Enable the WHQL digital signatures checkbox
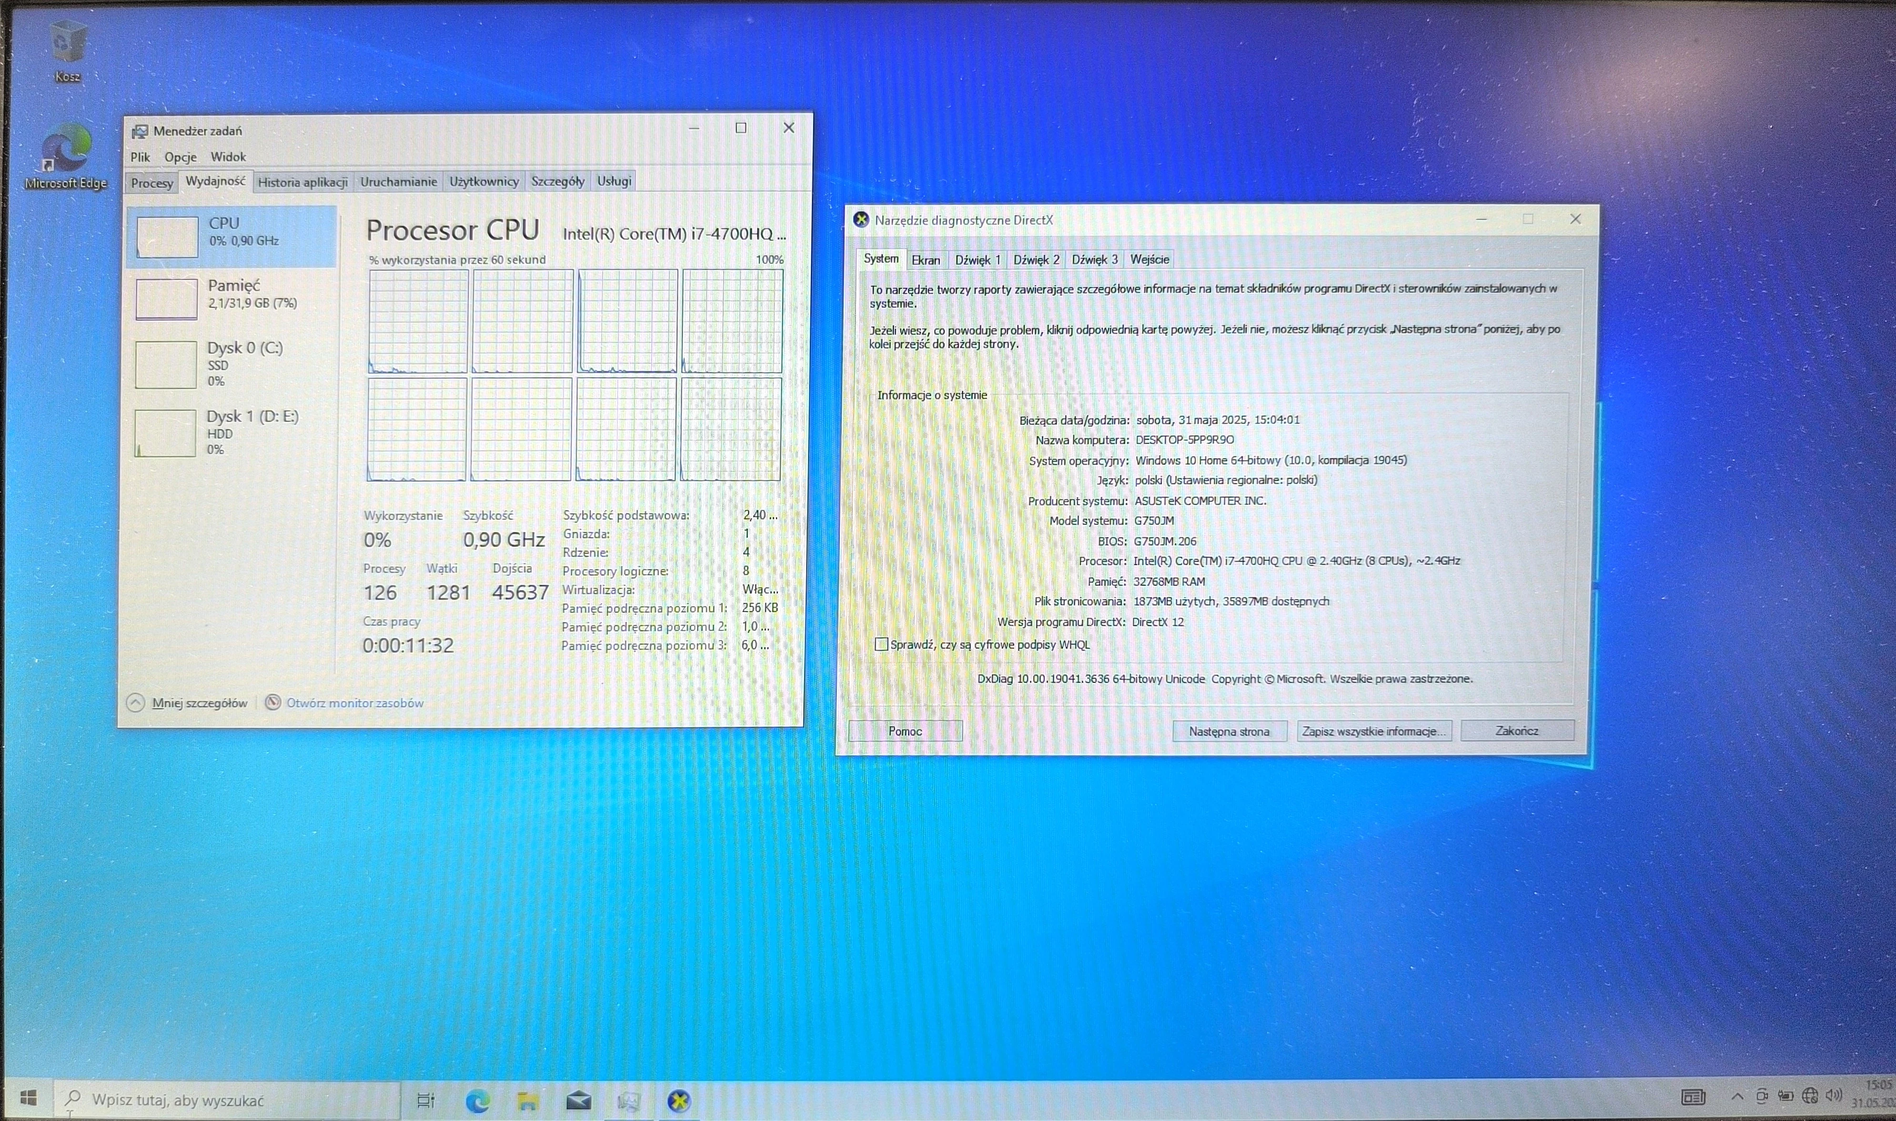Viewport: 1896px width, 1121px height. point(880,644)
